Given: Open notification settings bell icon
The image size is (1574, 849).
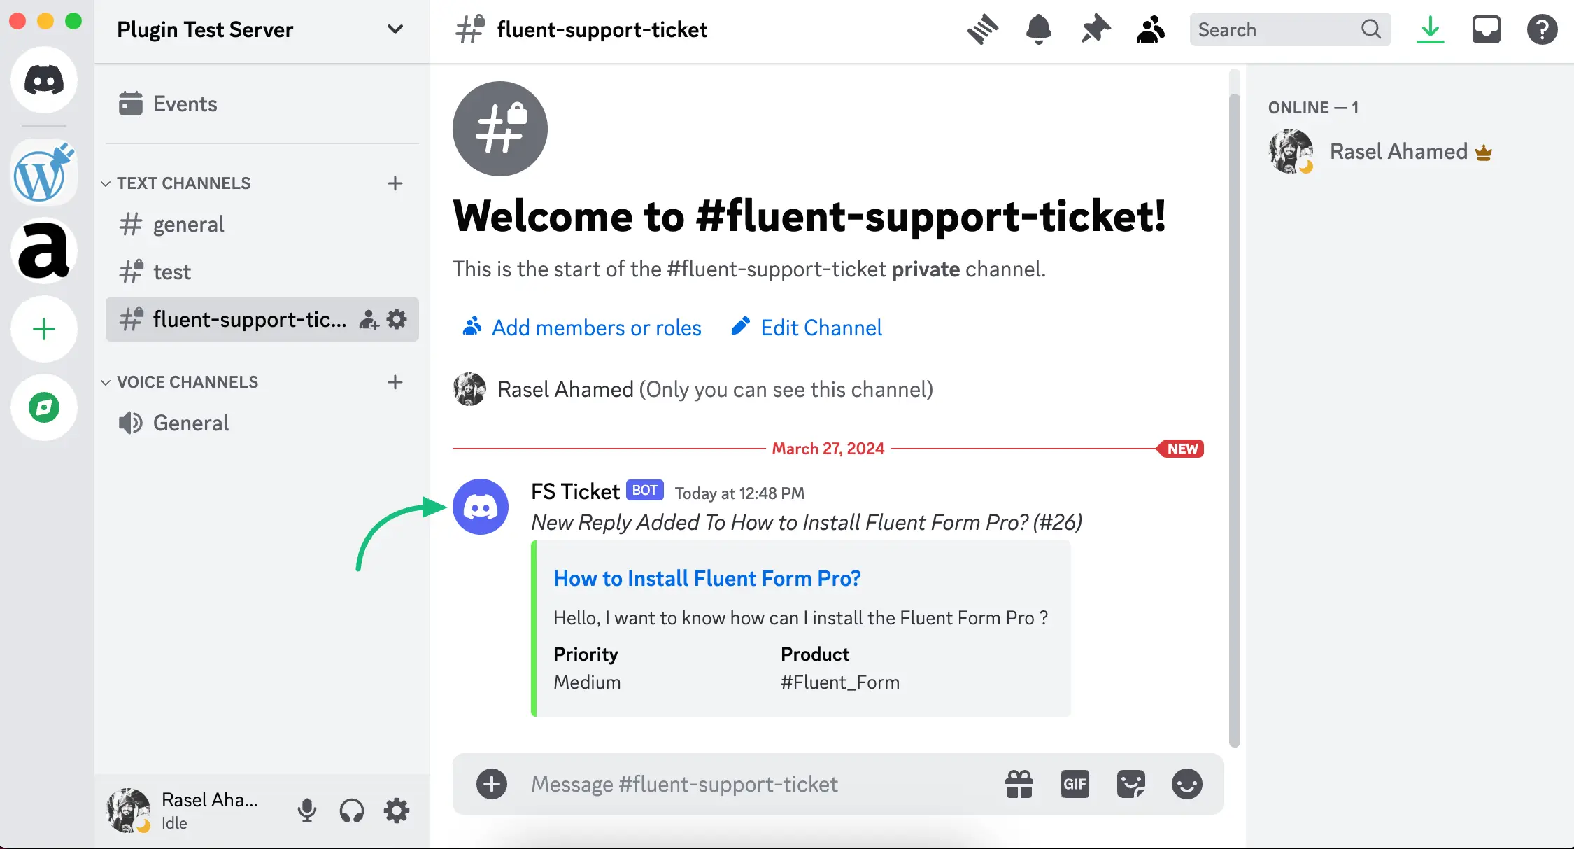Looking at the screenshot, I should 1038,29.
